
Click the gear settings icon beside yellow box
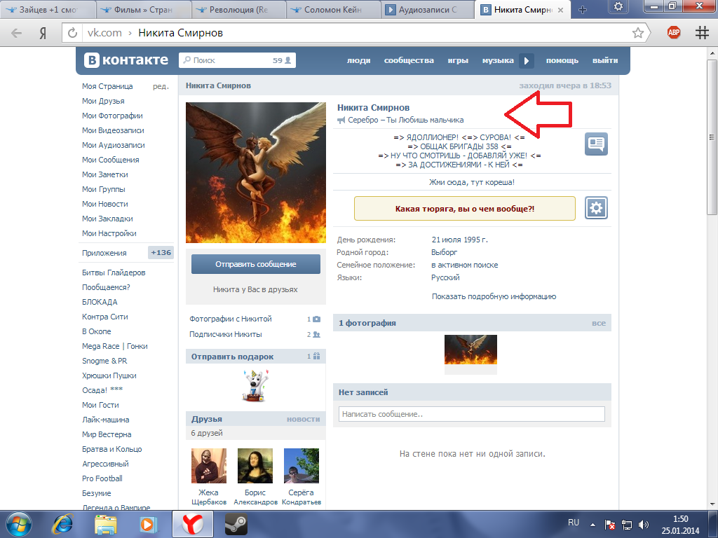click(596, 208)
